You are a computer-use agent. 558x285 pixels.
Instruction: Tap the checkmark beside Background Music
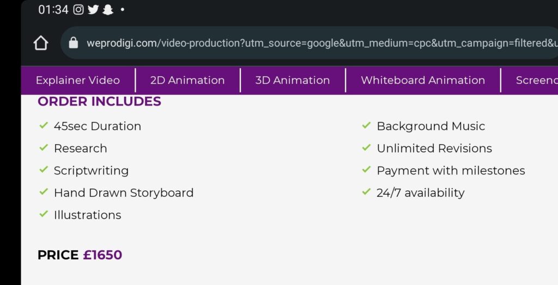click(x=366, y=126)
